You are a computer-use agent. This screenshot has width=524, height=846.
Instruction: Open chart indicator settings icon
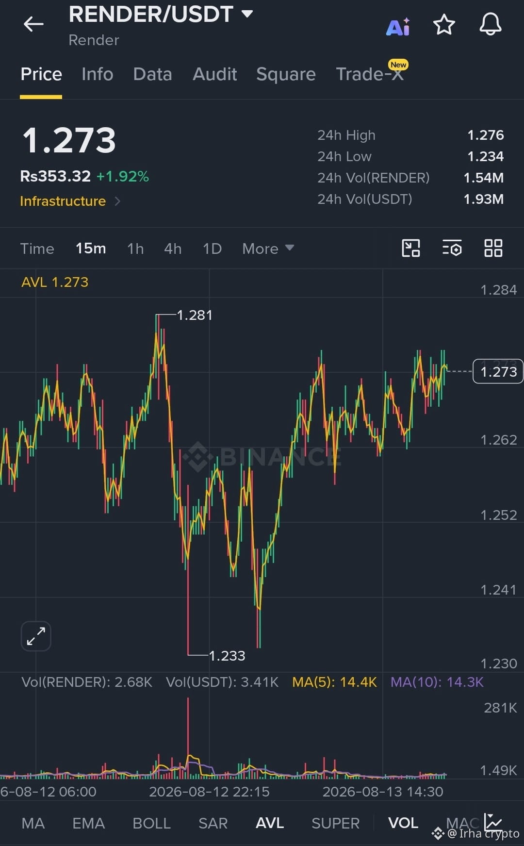point(452,248)
